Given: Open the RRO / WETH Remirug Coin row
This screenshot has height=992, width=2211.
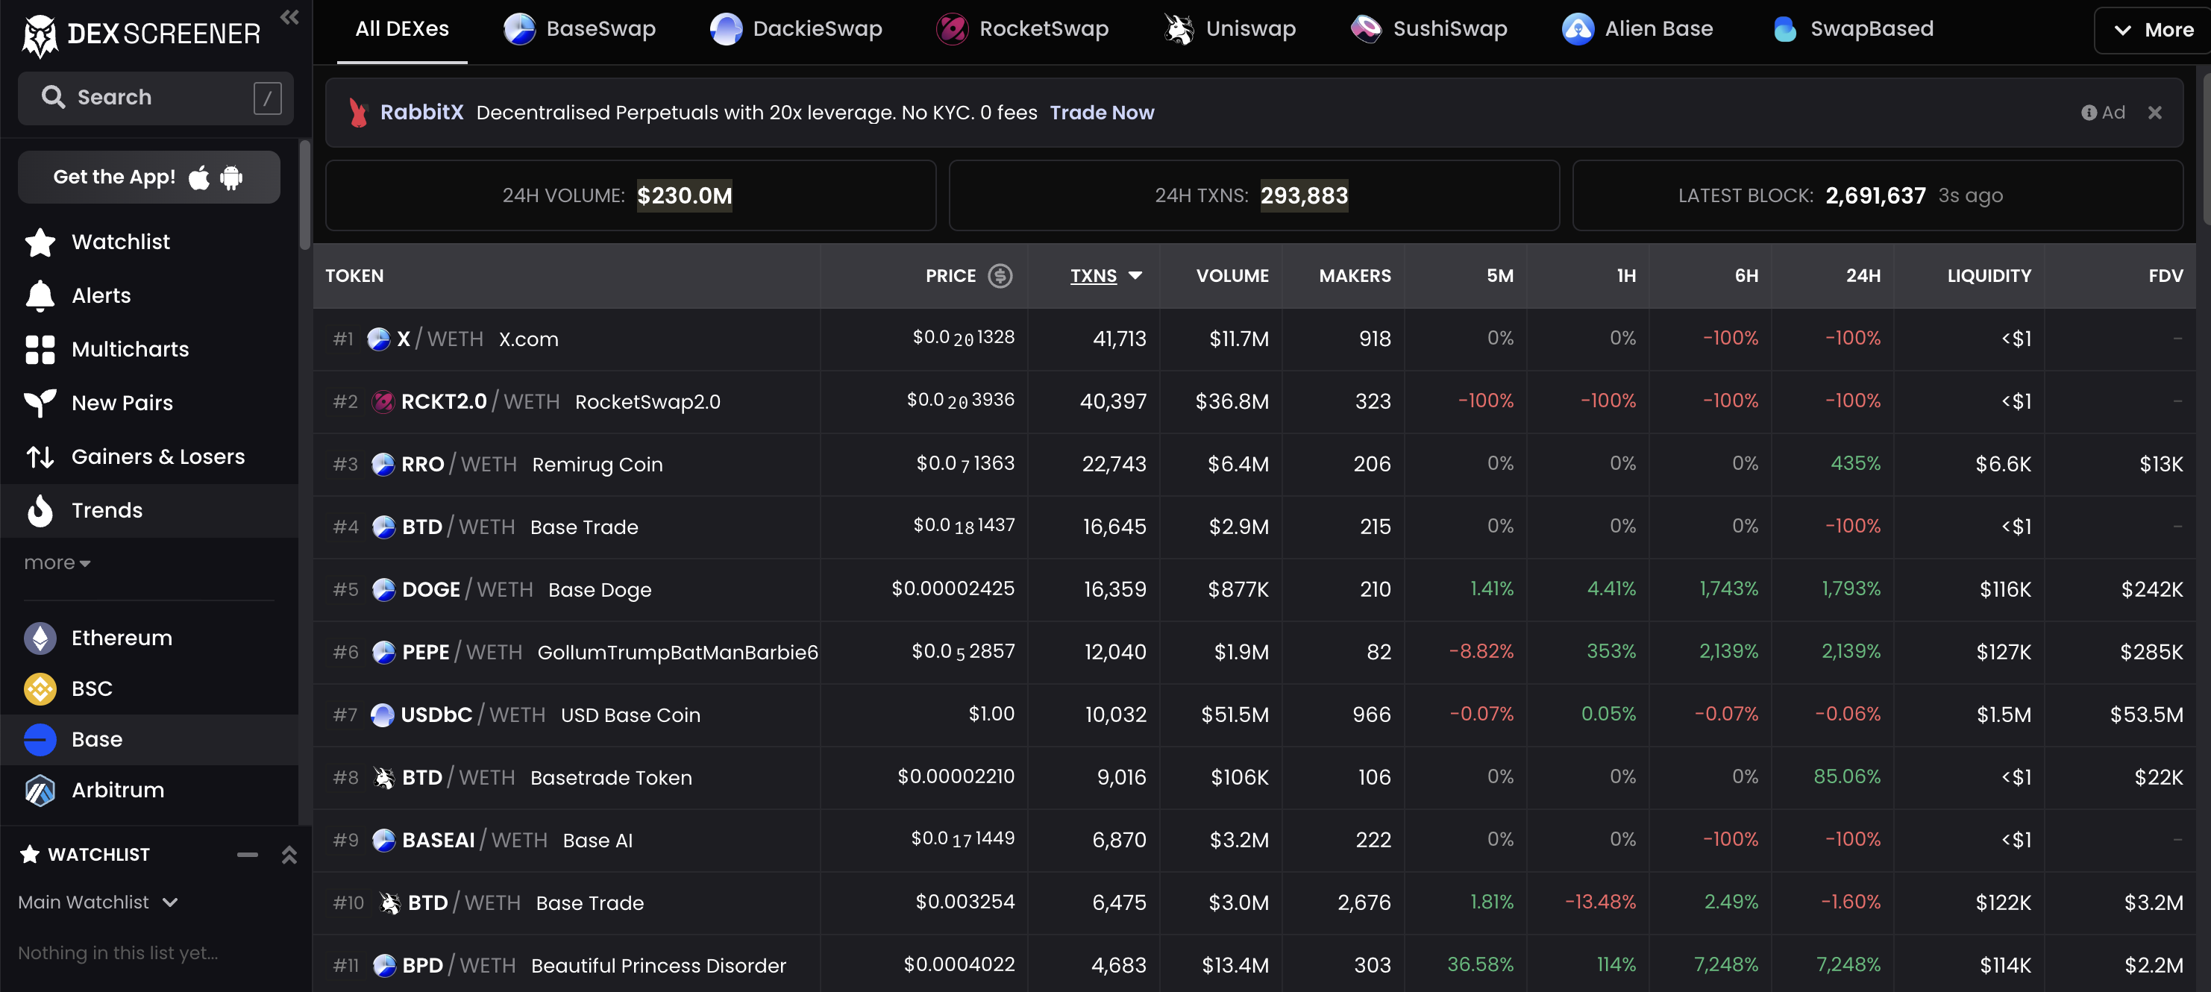Looking at the screenshot, I should [1253, 464].
